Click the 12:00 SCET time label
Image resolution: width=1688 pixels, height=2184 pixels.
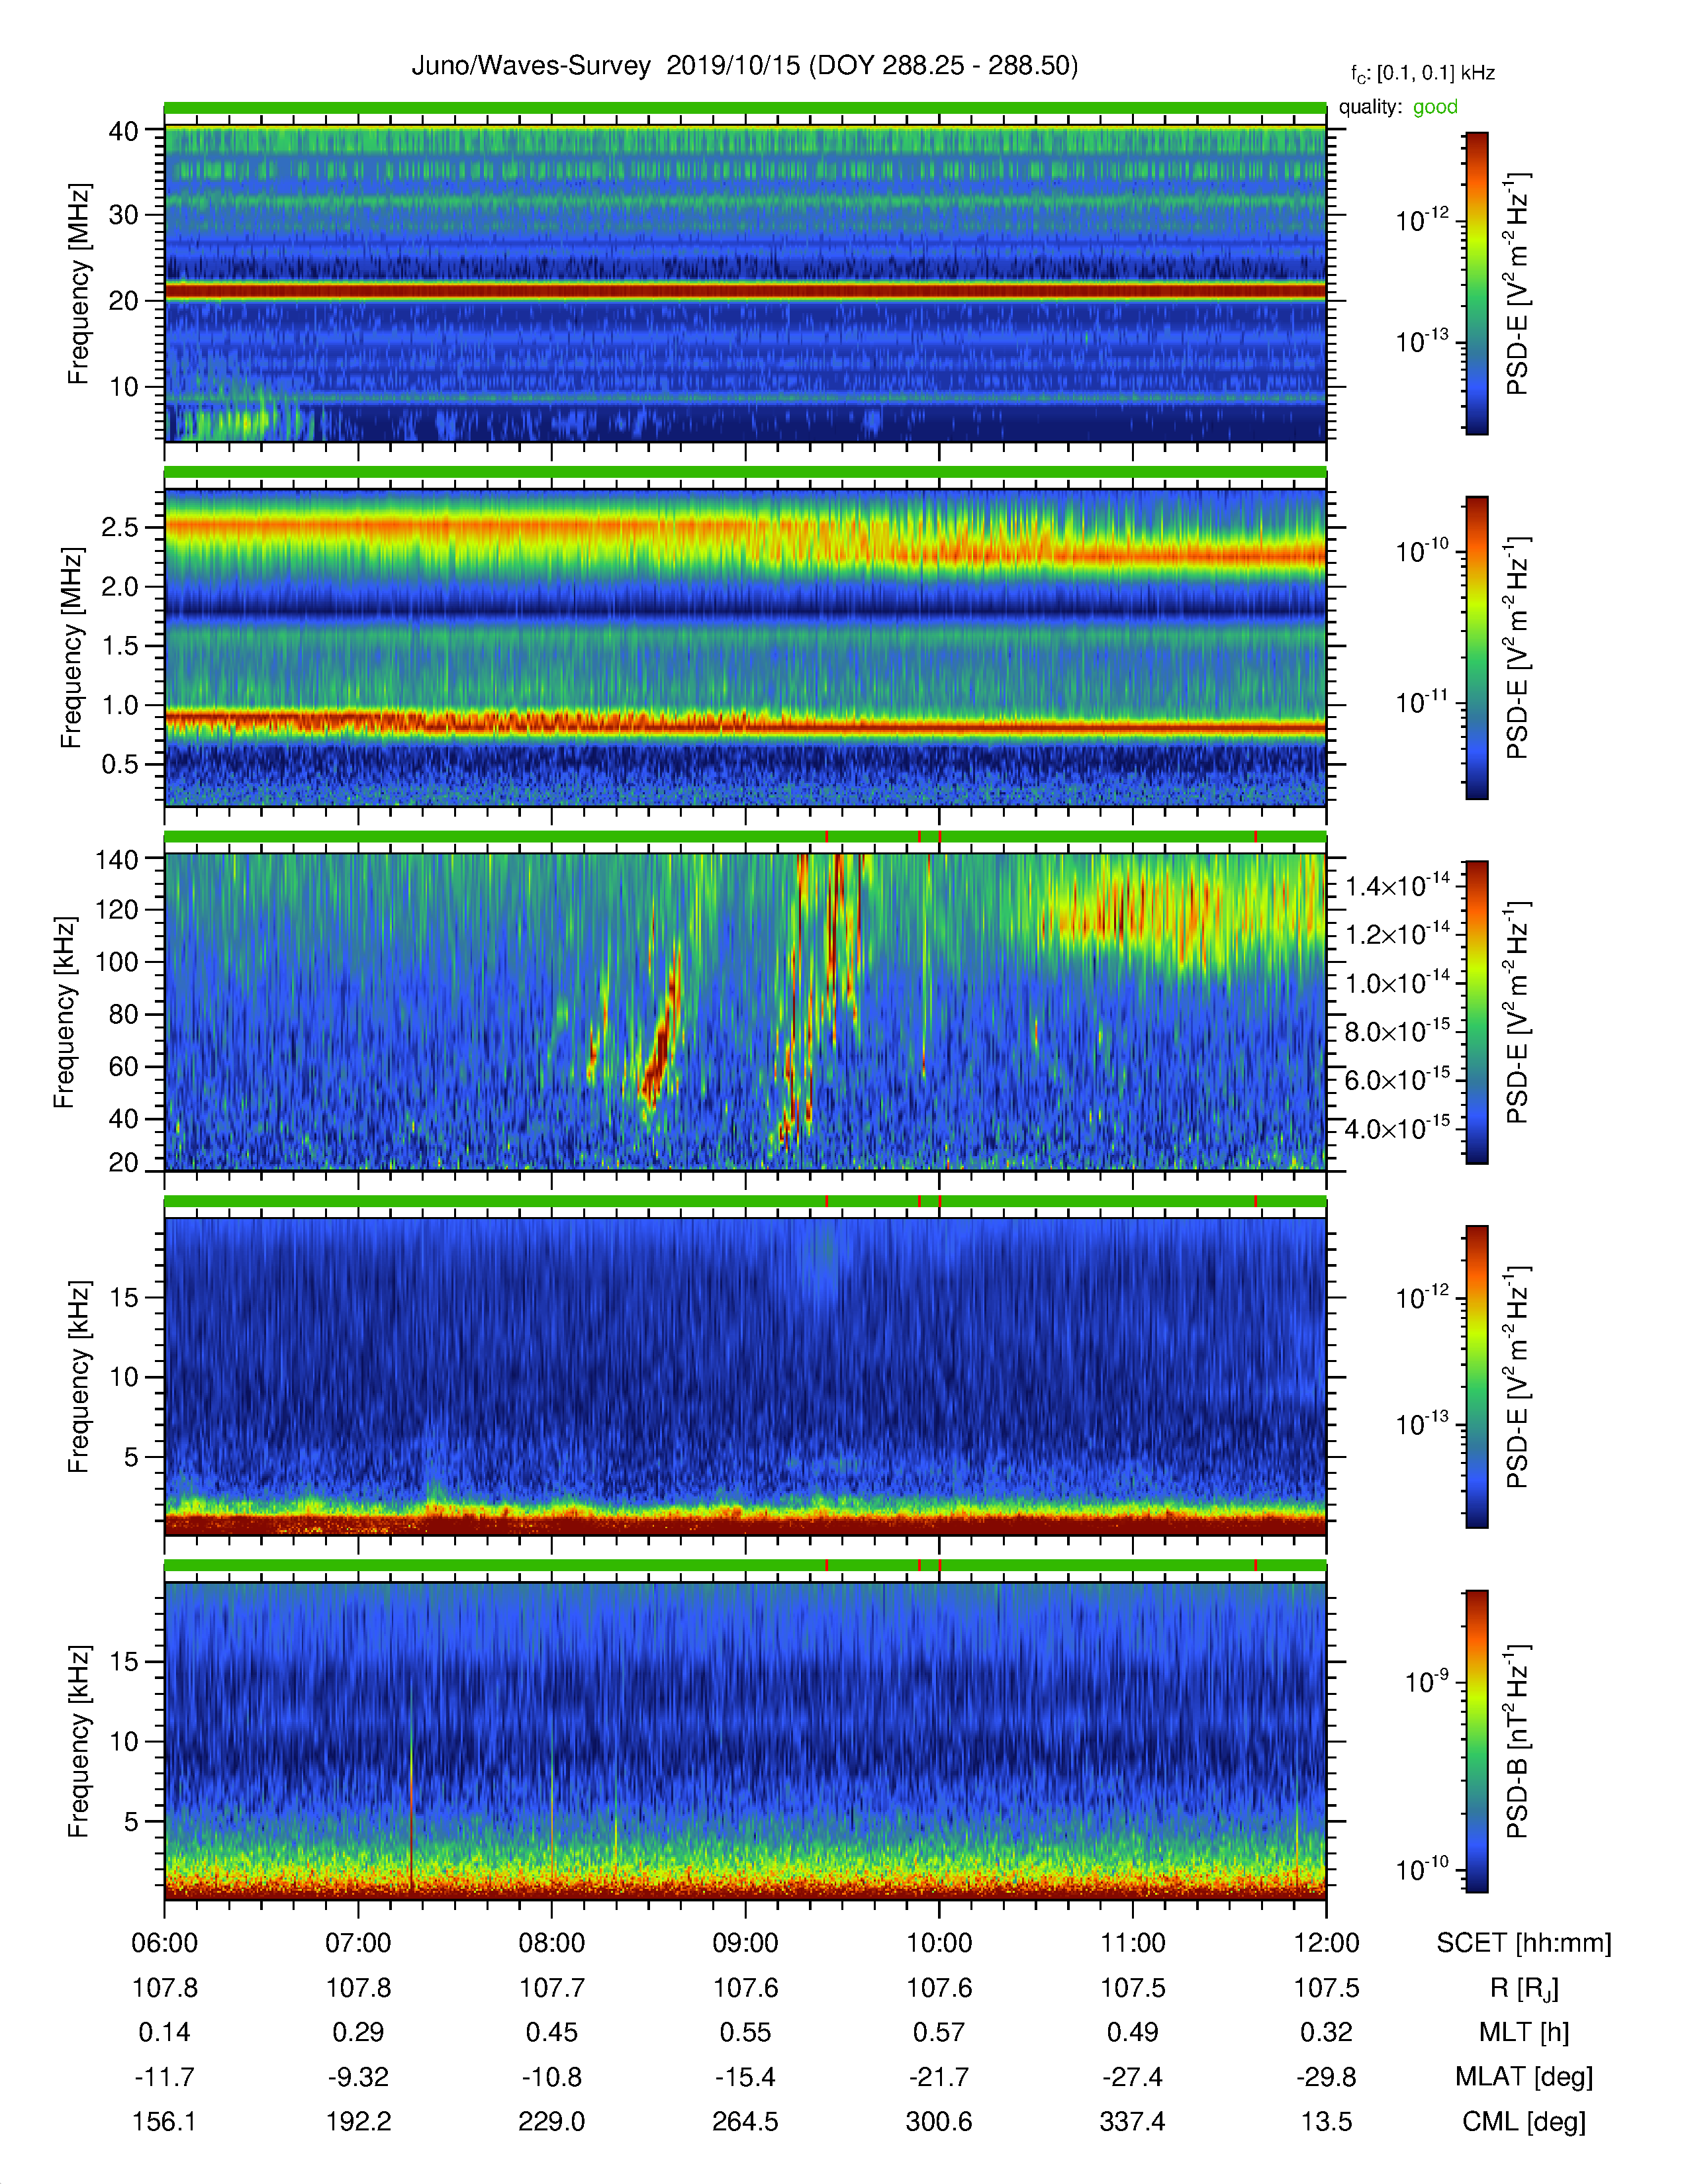(1326, 1943)
